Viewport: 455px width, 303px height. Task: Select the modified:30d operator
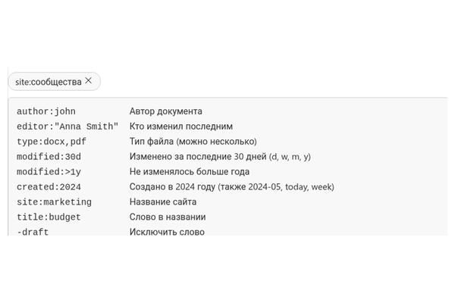click(x=49, y=157)
